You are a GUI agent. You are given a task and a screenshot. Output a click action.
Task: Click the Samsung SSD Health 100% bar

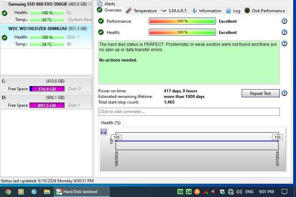pos(47,13)
